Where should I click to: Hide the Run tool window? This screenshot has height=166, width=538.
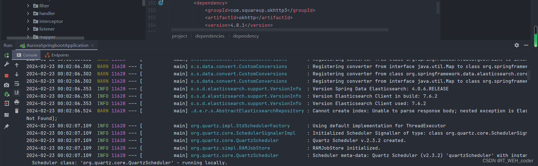(526, 45)
